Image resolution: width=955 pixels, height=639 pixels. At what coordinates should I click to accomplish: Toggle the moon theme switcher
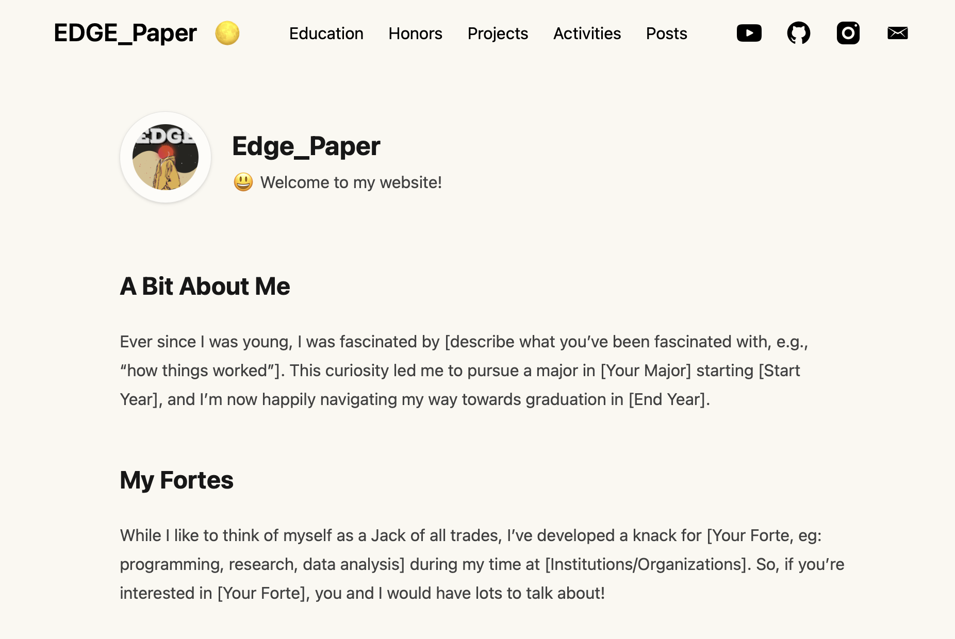[227, 33]
